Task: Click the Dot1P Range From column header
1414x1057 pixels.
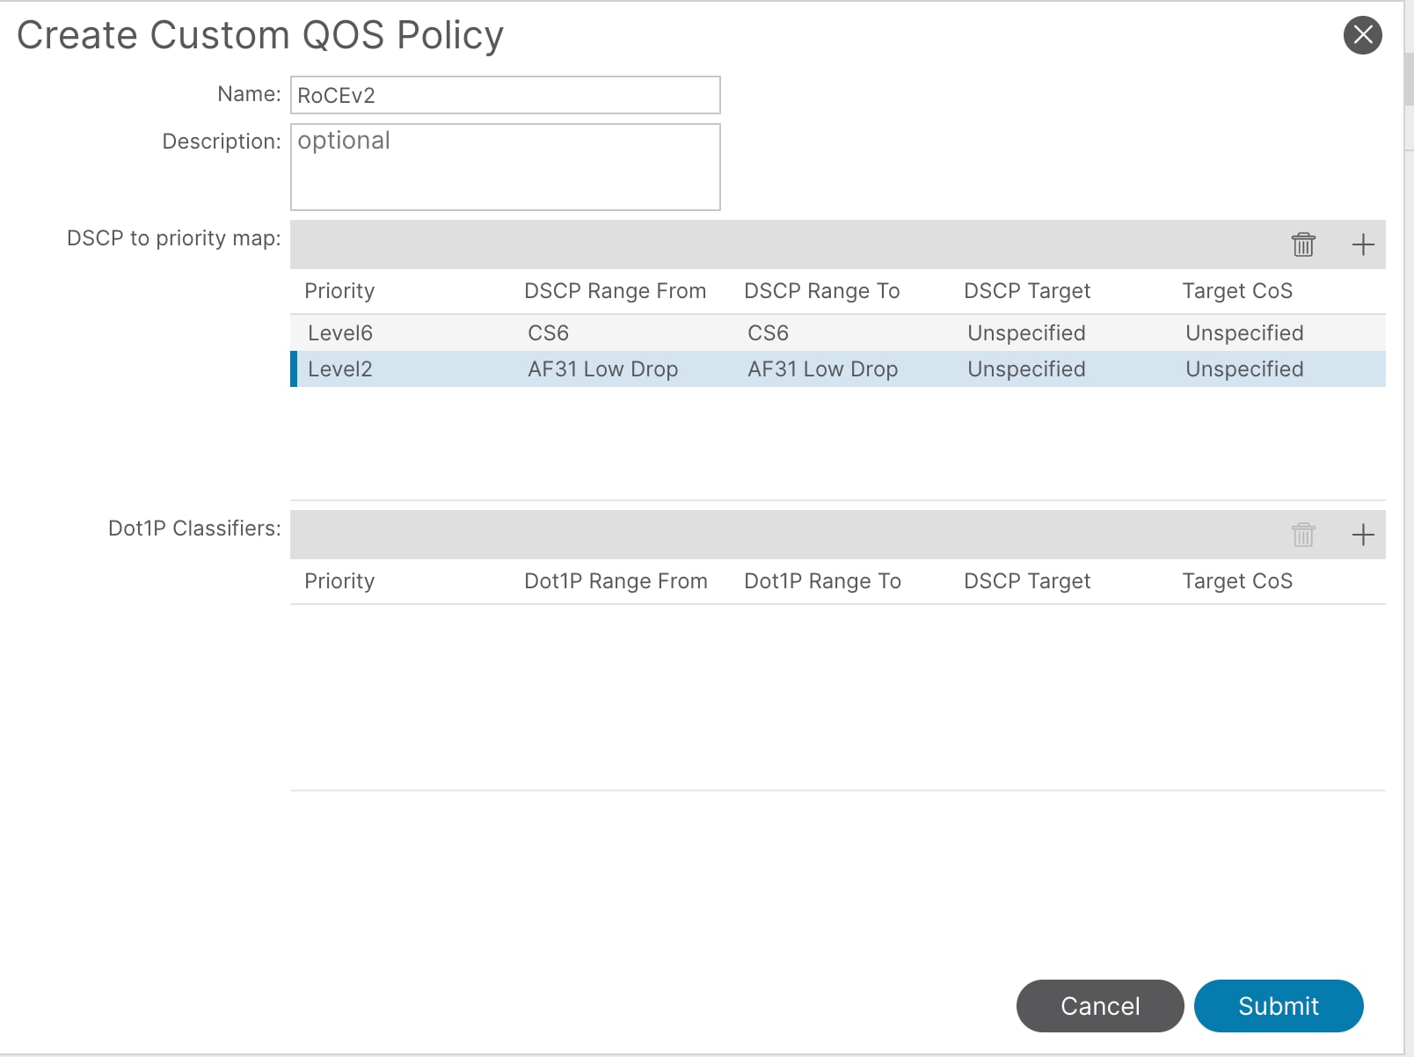Action: 616,580
